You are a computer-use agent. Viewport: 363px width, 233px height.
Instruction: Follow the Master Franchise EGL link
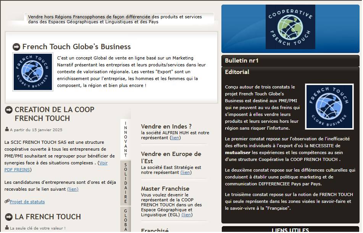pos(187,215)
